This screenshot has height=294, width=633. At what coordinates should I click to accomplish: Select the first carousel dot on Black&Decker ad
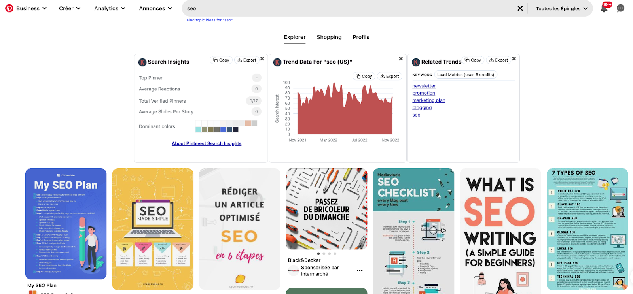[x=318, y=254]
